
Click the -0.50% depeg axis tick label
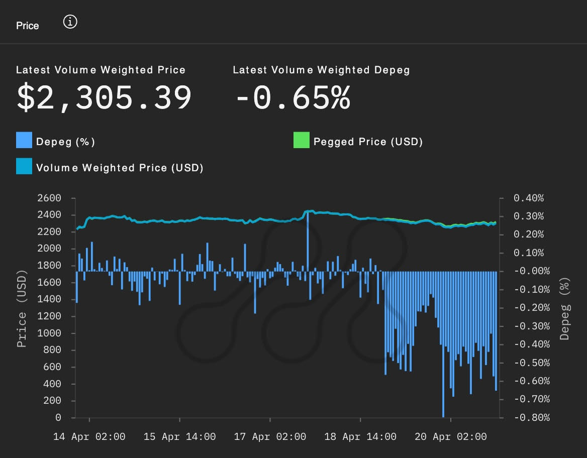click(x=532, y=363)
